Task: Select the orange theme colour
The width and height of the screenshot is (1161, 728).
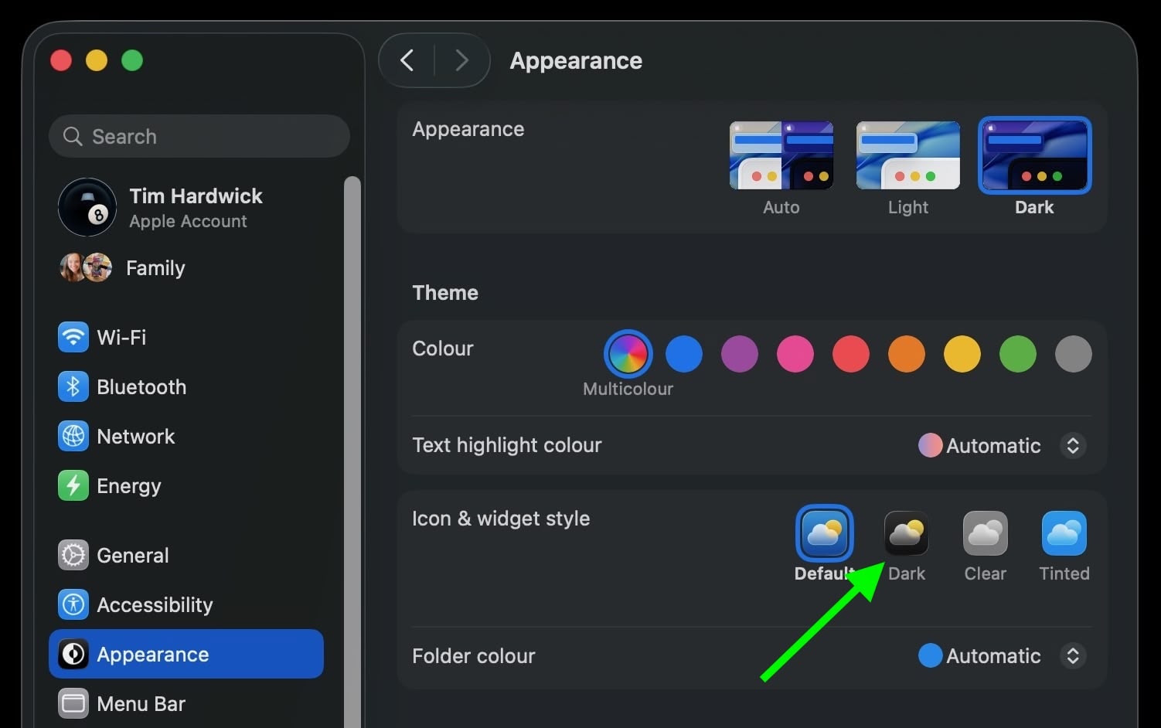Action: click(907, 354)
